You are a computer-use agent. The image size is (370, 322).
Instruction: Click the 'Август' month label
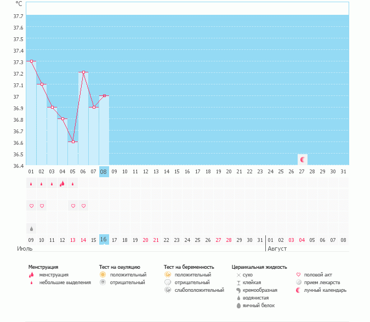pyautogui.click(x=277, y=248)
